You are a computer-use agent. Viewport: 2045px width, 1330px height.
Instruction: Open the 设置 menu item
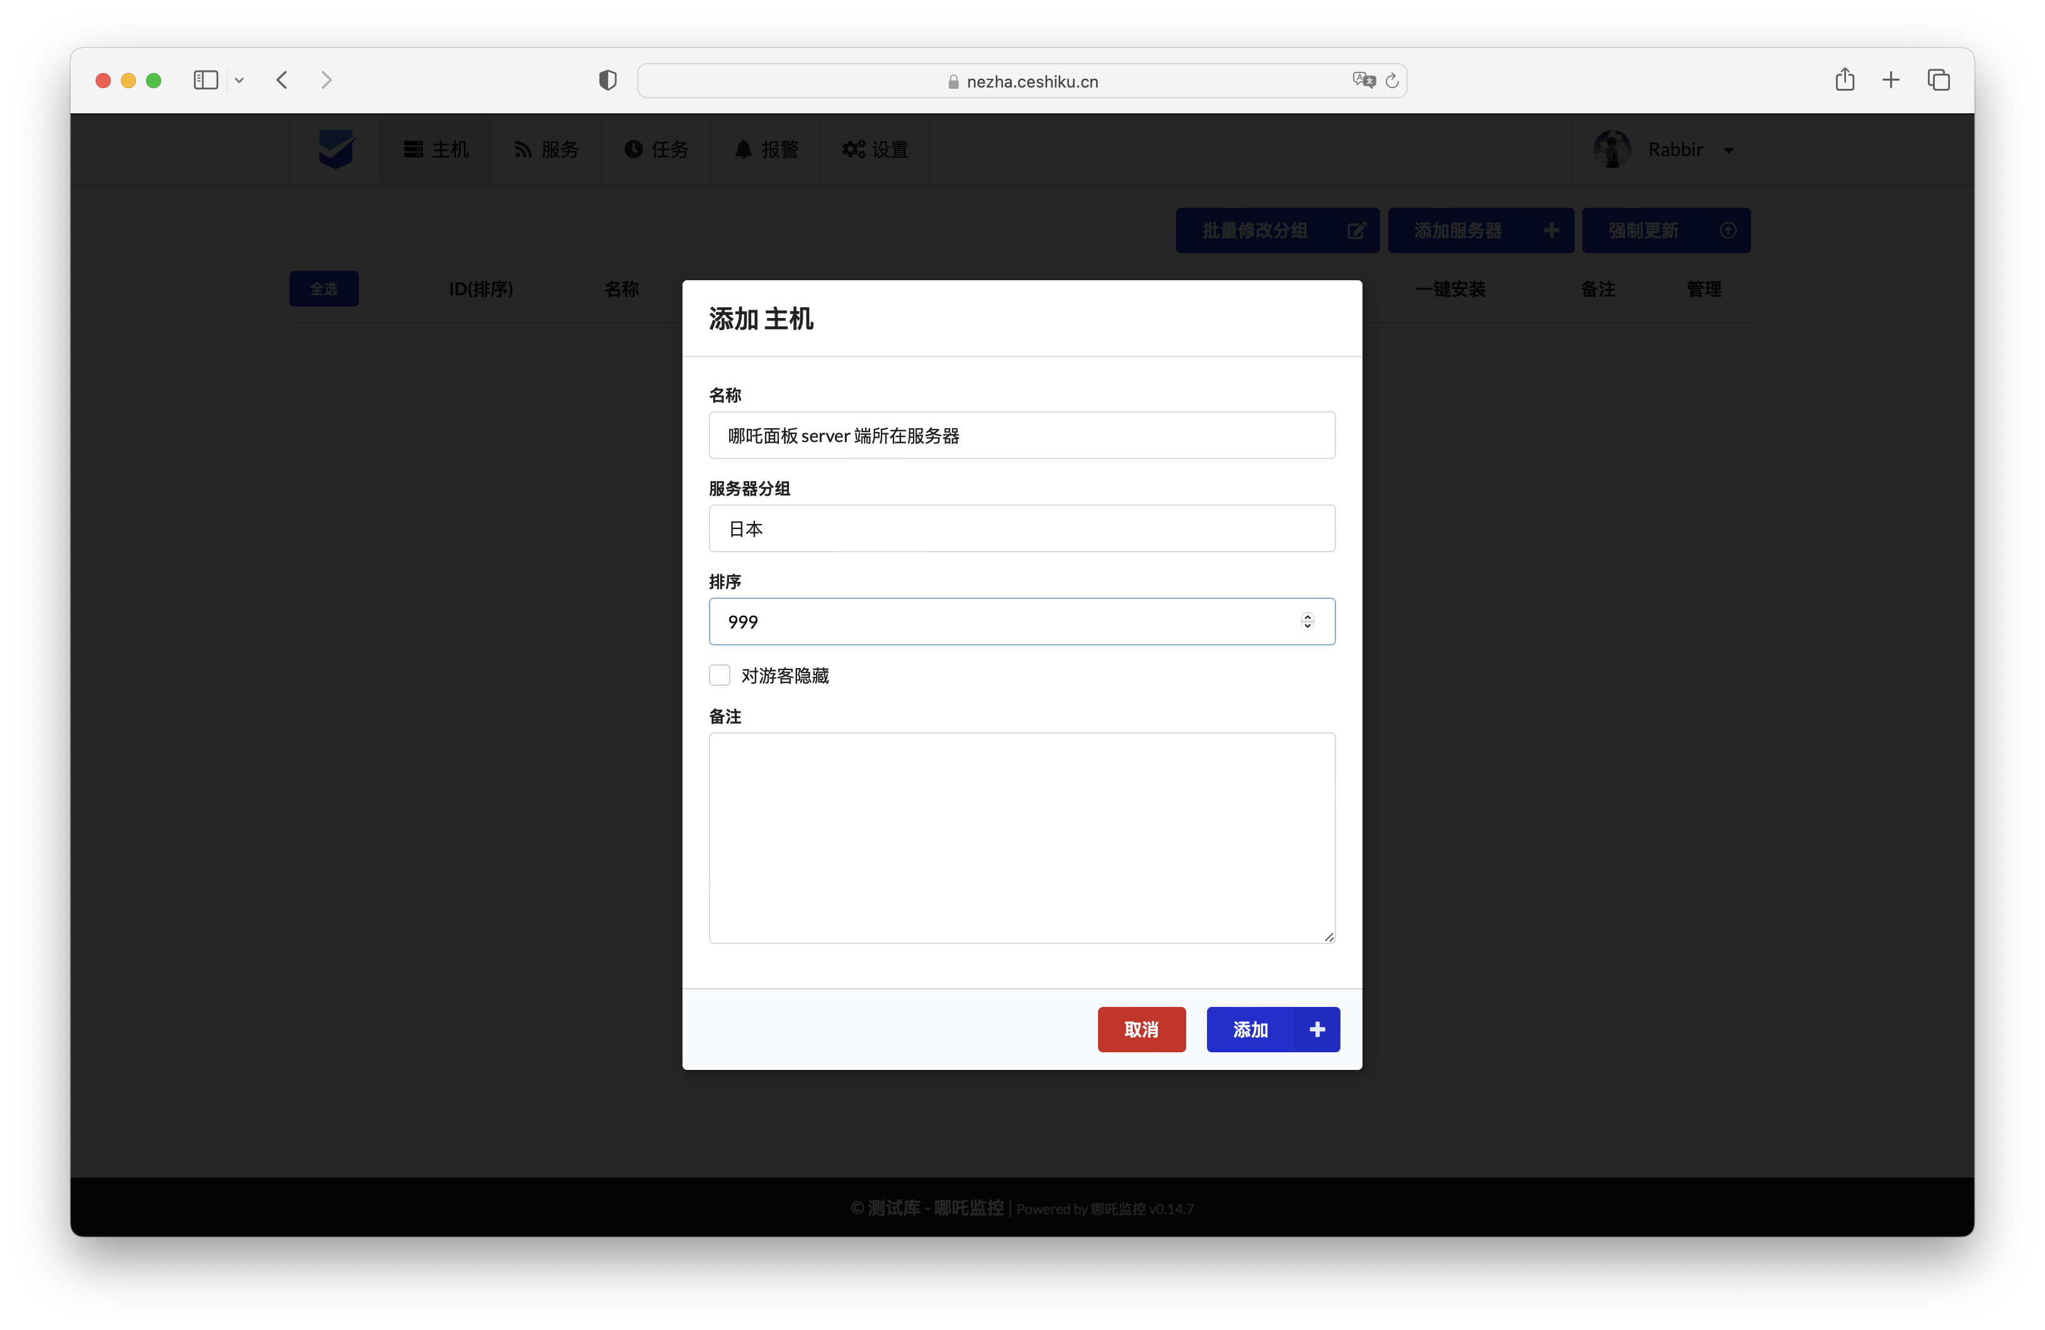click(x=876, y=149)
